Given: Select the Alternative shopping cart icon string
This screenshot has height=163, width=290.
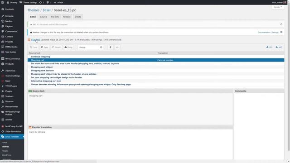Looking at the screenshot, I should tap(156, 81).
